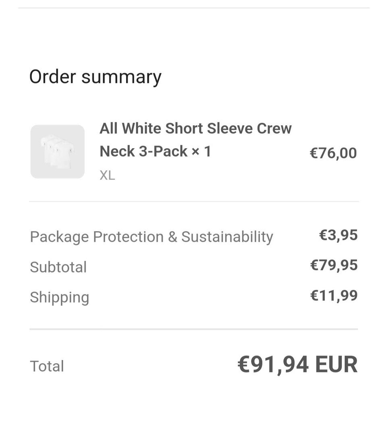Click the Order summary heading
387x434 pixels.
(x=95, y=77)
